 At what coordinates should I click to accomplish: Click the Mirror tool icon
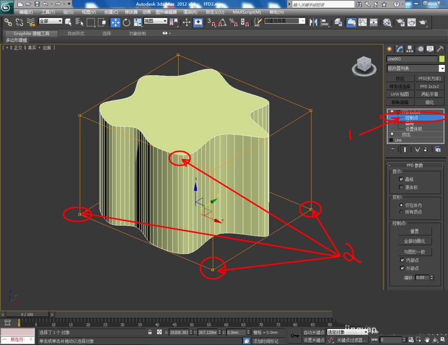click(314, 22)
